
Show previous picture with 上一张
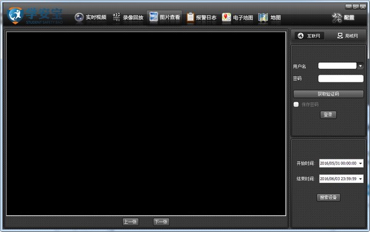click(x=130, y=222)
